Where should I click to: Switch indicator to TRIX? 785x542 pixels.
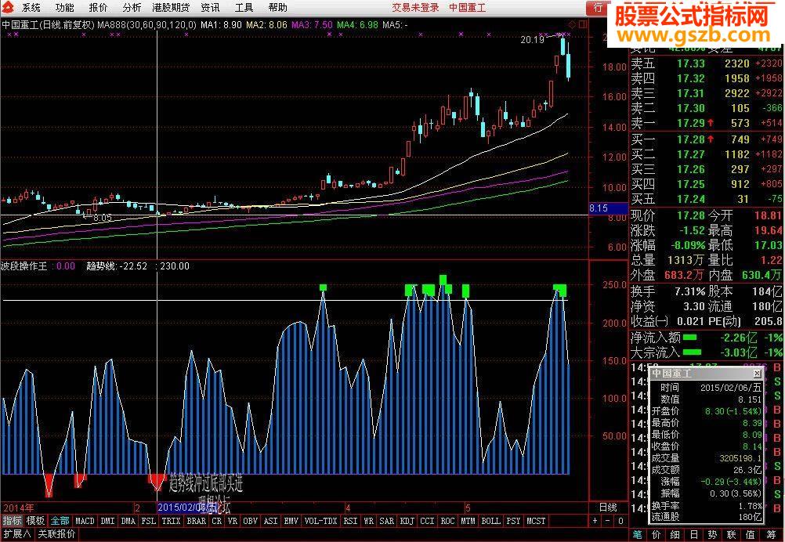pyautogui.click(x=172, y=521)
